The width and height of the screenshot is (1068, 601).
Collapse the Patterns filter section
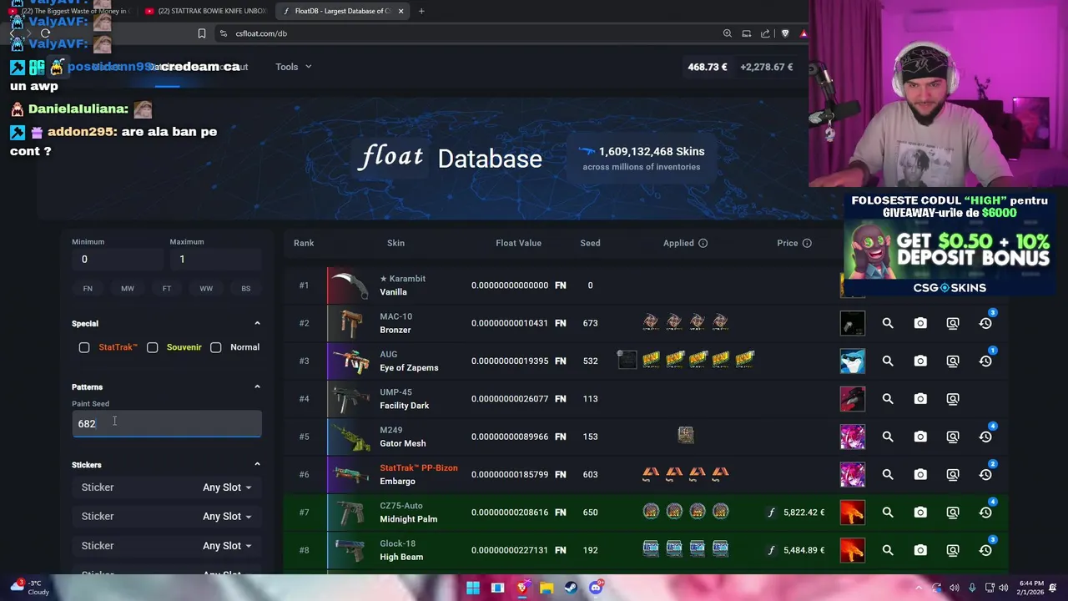point(257,386)
